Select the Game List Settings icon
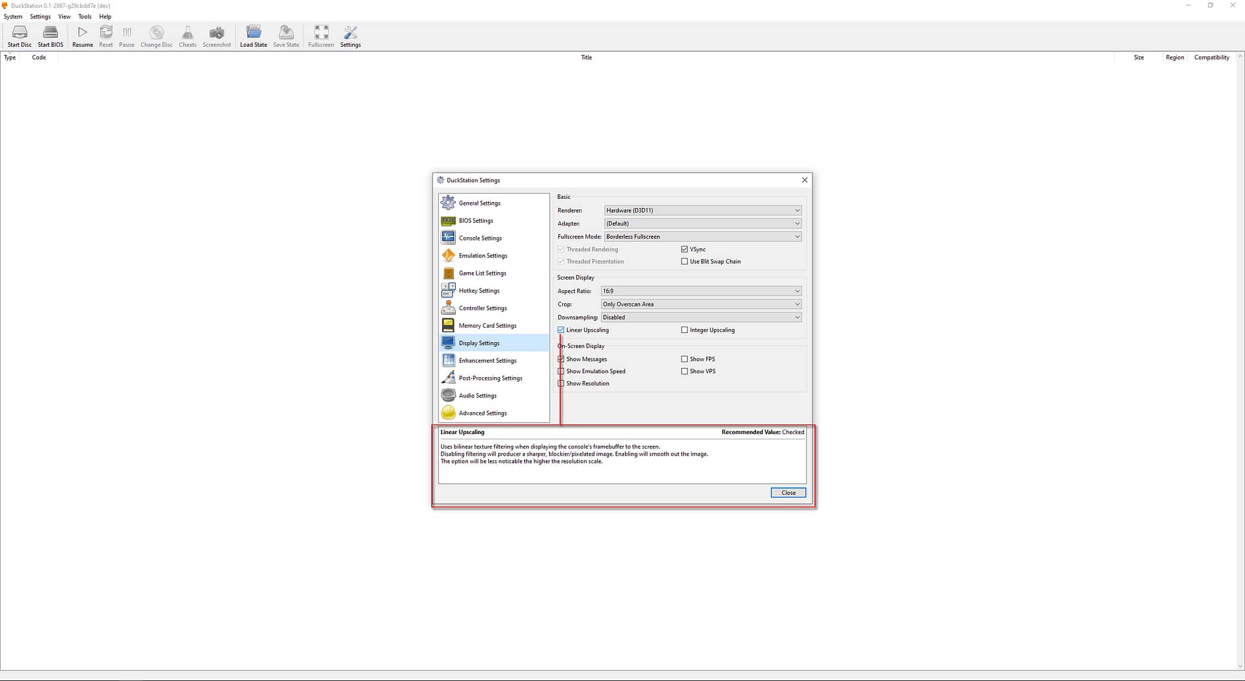The height and width of the screenshot is (681, 1245). tap(448, 273)
